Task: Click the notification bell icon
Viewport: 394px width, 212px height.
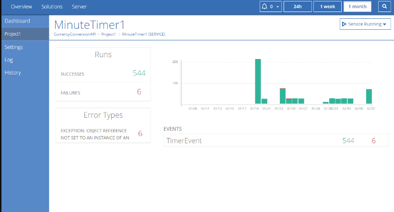Action: click(x=264, y=7)
